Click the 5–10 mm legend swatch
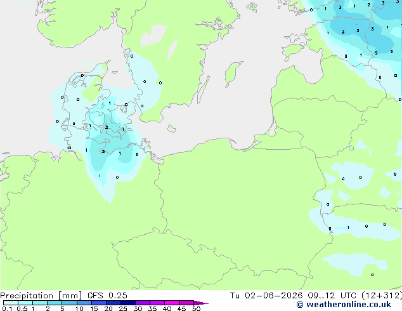402x311 pixels. point(69,303)
